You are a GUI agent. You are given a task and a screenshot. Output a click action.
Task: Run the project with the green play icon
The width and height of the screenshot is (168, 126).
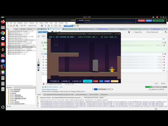click(x=52, y=26)
